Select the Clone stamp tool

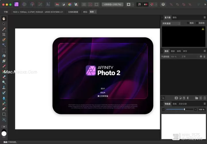(4, 88)
